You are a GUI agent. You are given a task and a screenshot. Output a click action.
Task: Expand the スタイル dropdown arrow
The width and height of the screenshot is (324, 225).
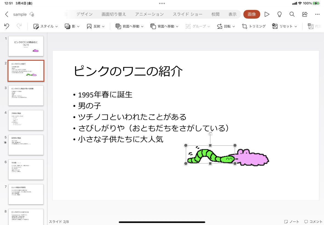57,26
